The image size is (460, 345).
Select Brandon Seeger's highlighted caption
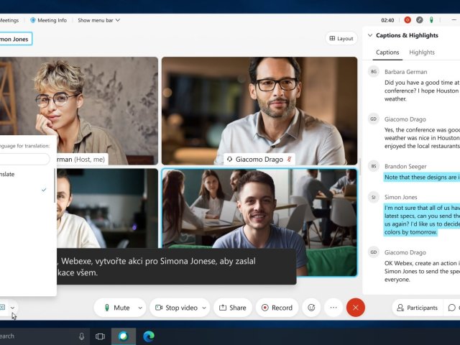(422, 178)
